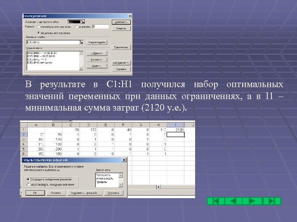Click cell F1 containing 40

(123, 129)
